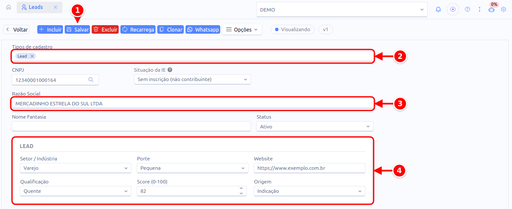Click the Website input field
Image resolution: width=512 pixels, height=209 pixels.
point(309,168)
